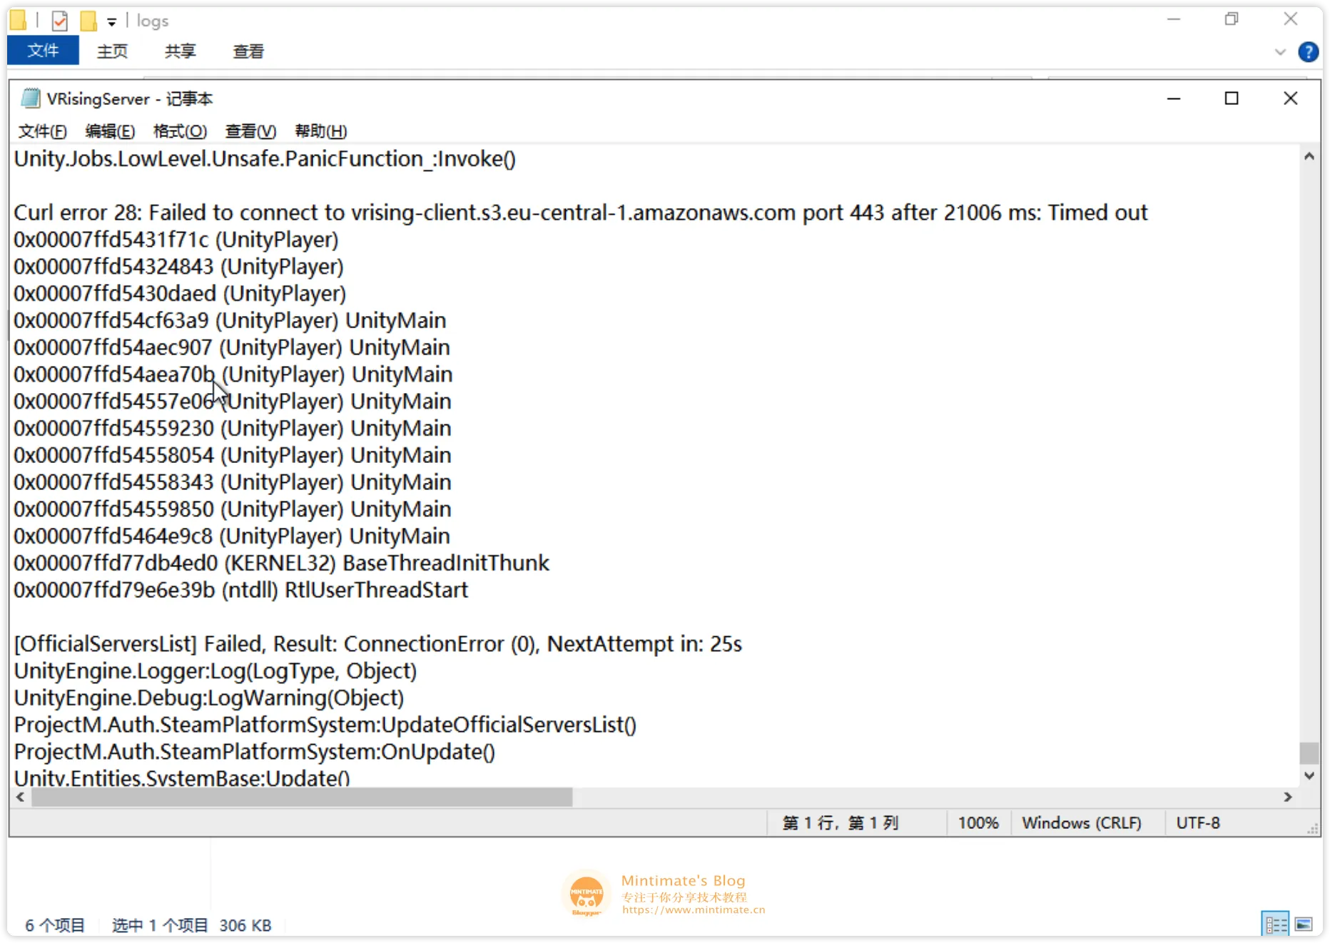Click the UnityEngine.Logger:Log line
The height and width of the screenshot is (943, 1330).
tap(215, 671)
